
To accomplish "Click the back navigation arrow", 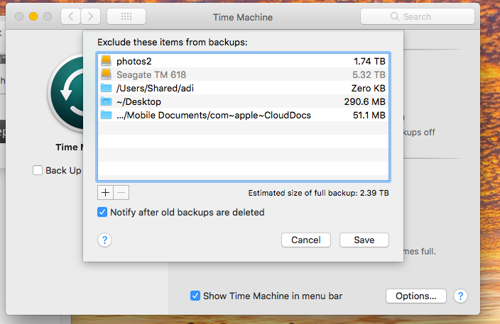I will tap(71, 16).
